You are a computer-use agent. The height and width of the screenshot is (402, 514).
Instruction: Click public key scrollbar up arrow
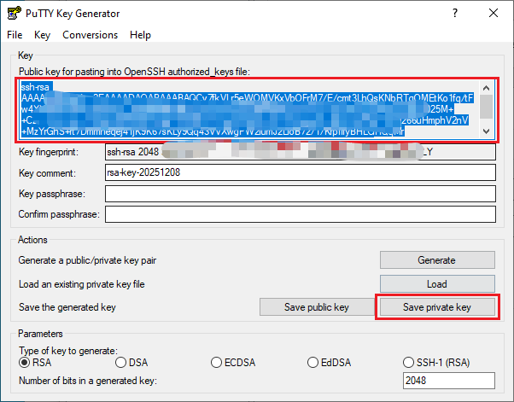487,88
